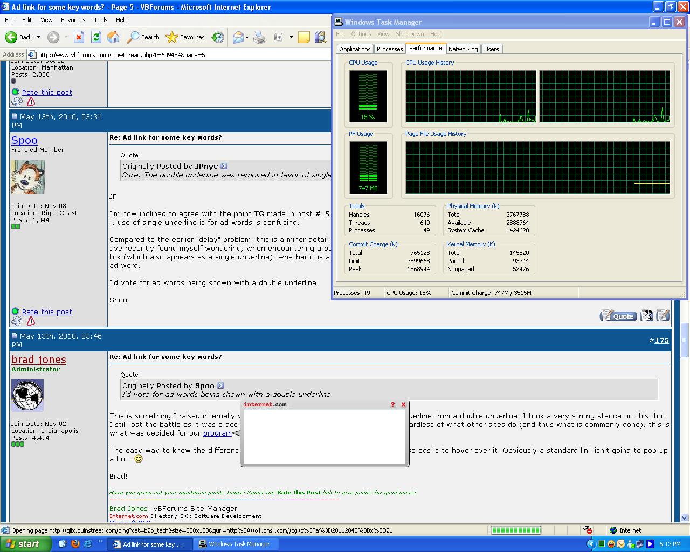The height and width of the screenshot is (552, 690).
Task: Click the yellow note toolbar icon
Action: click(x=304, y=37)
